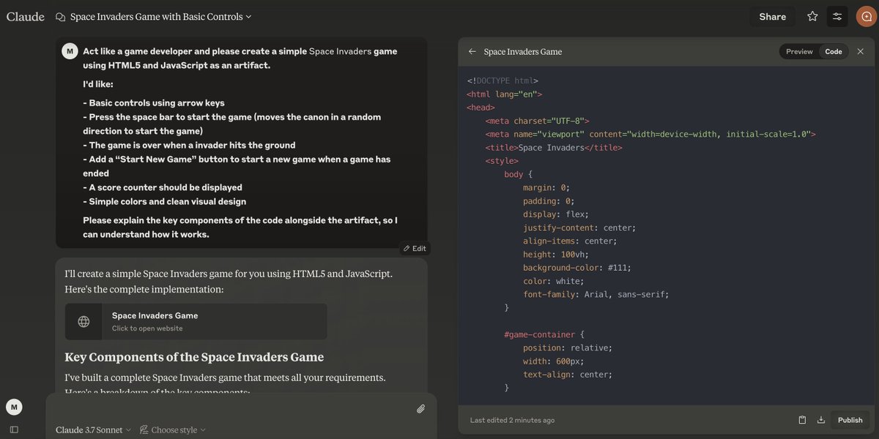Download the artifact file
The image size is (879, 439).
(821, 420)
